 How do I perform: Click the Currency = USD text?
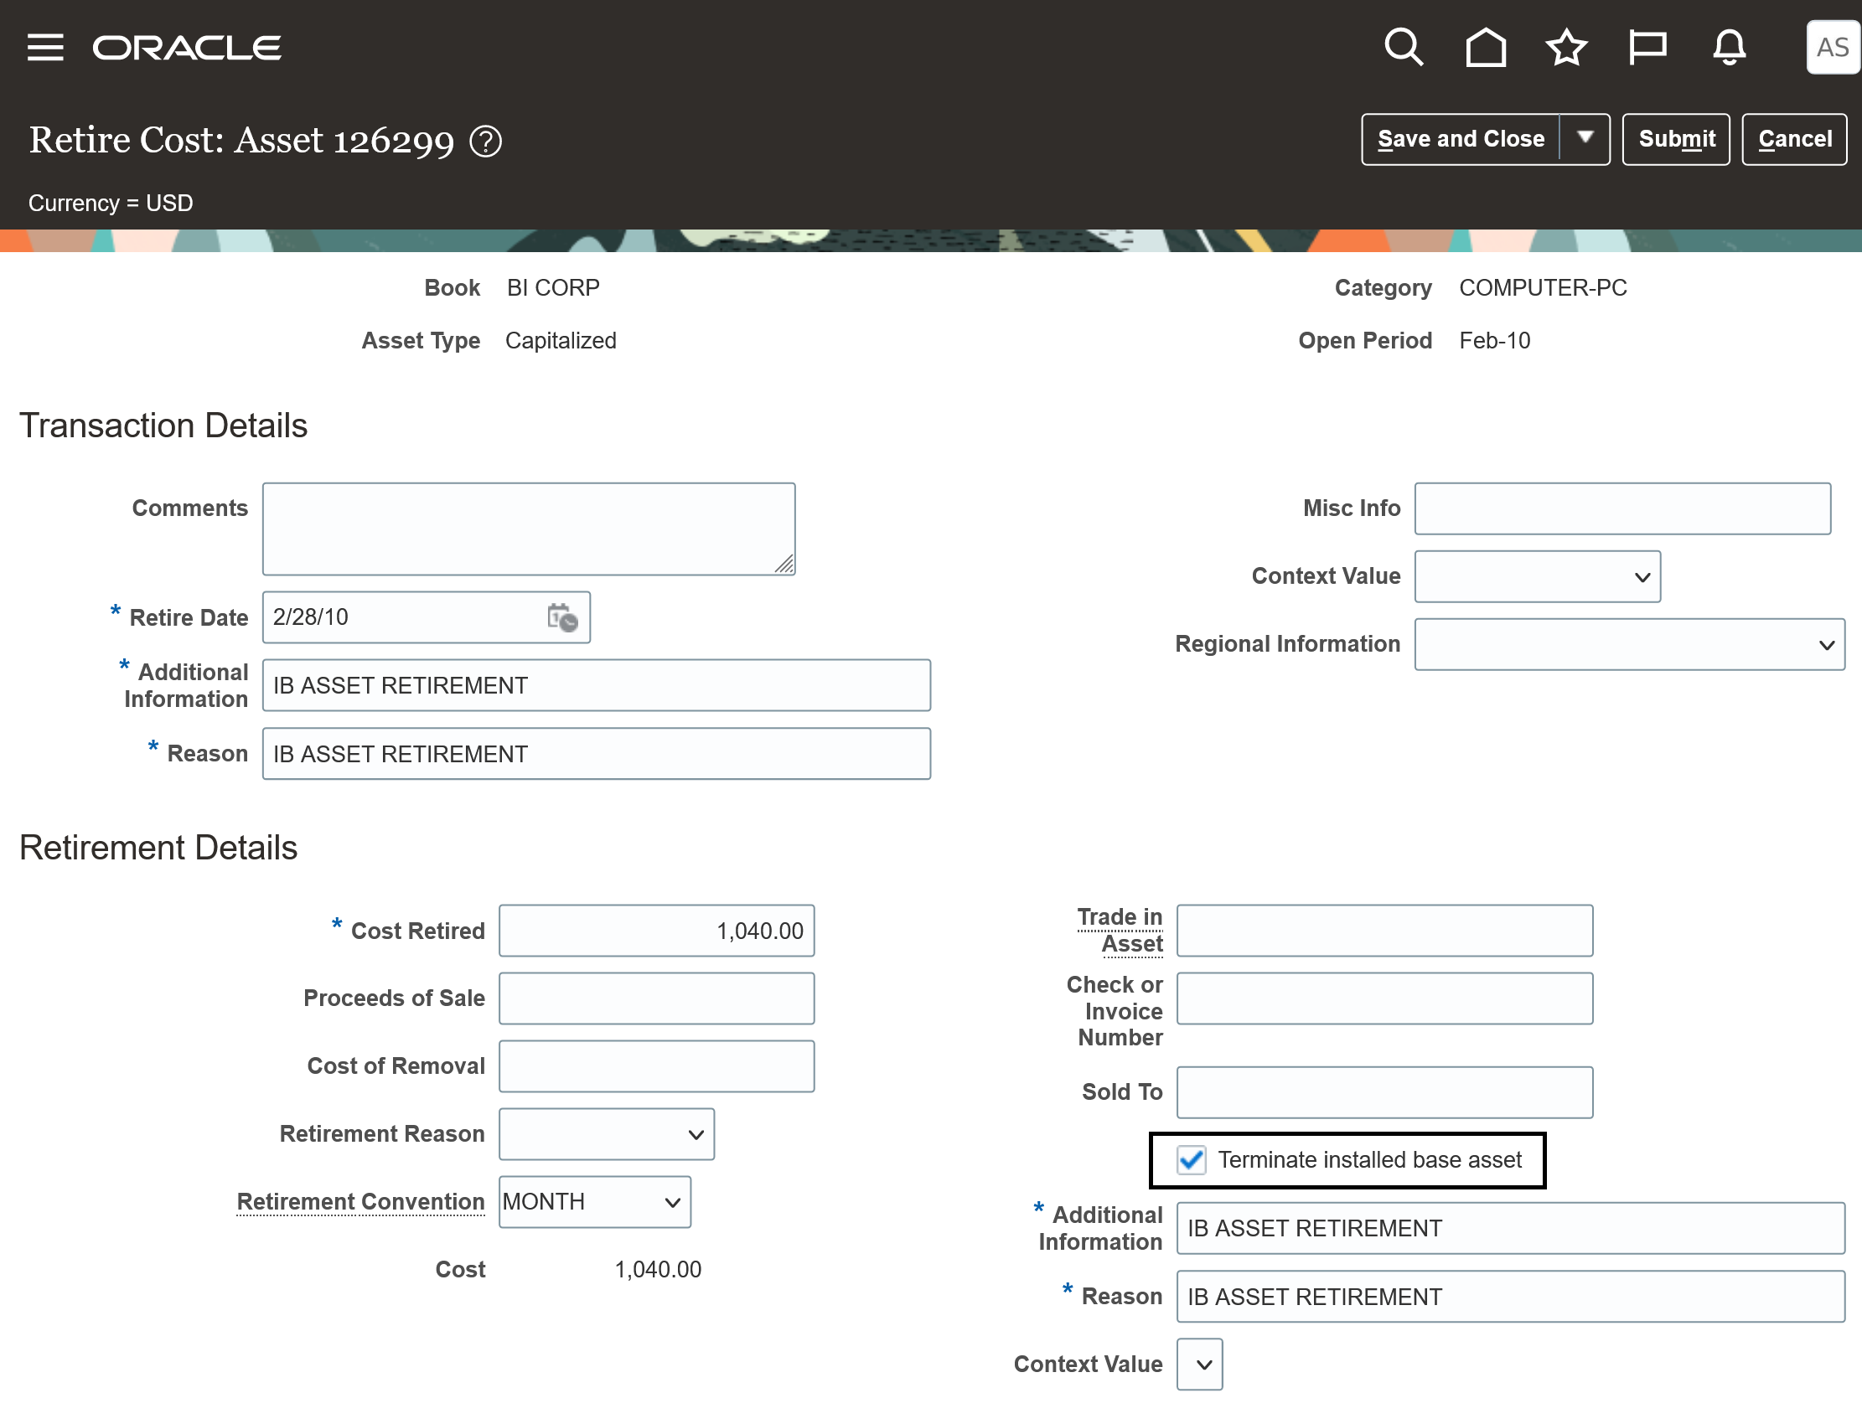coord(111,204)
